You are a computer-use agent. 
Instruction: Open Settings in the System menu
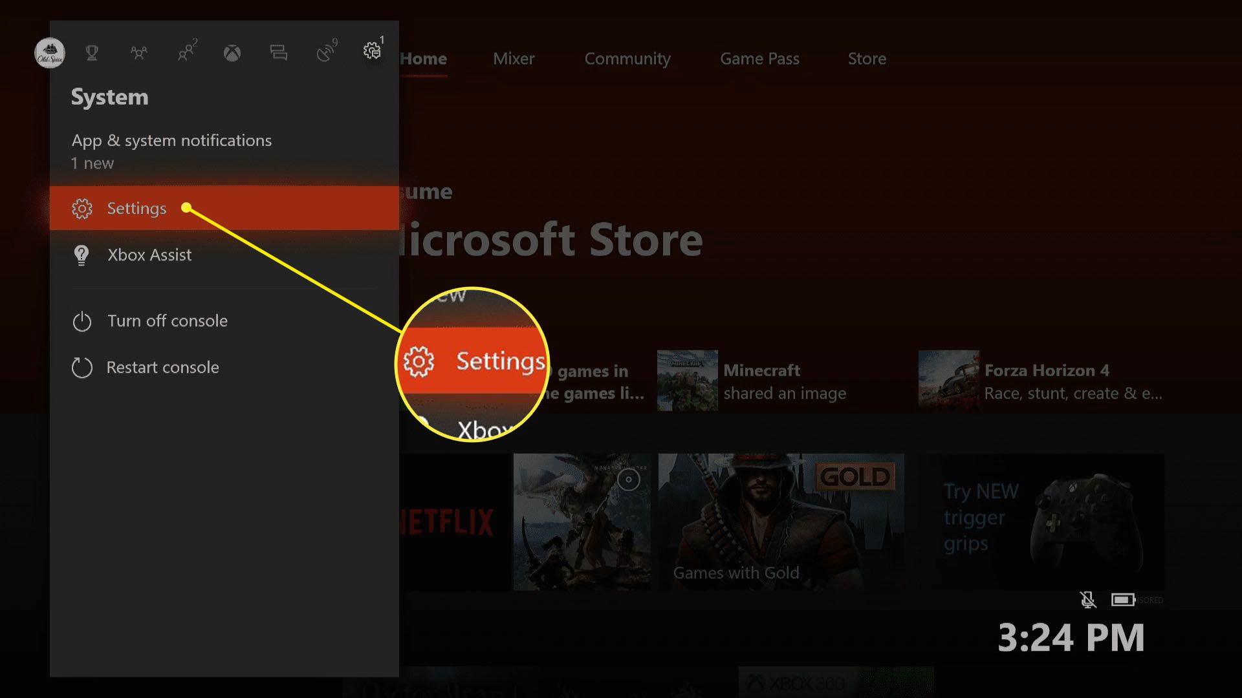[224, 208]
